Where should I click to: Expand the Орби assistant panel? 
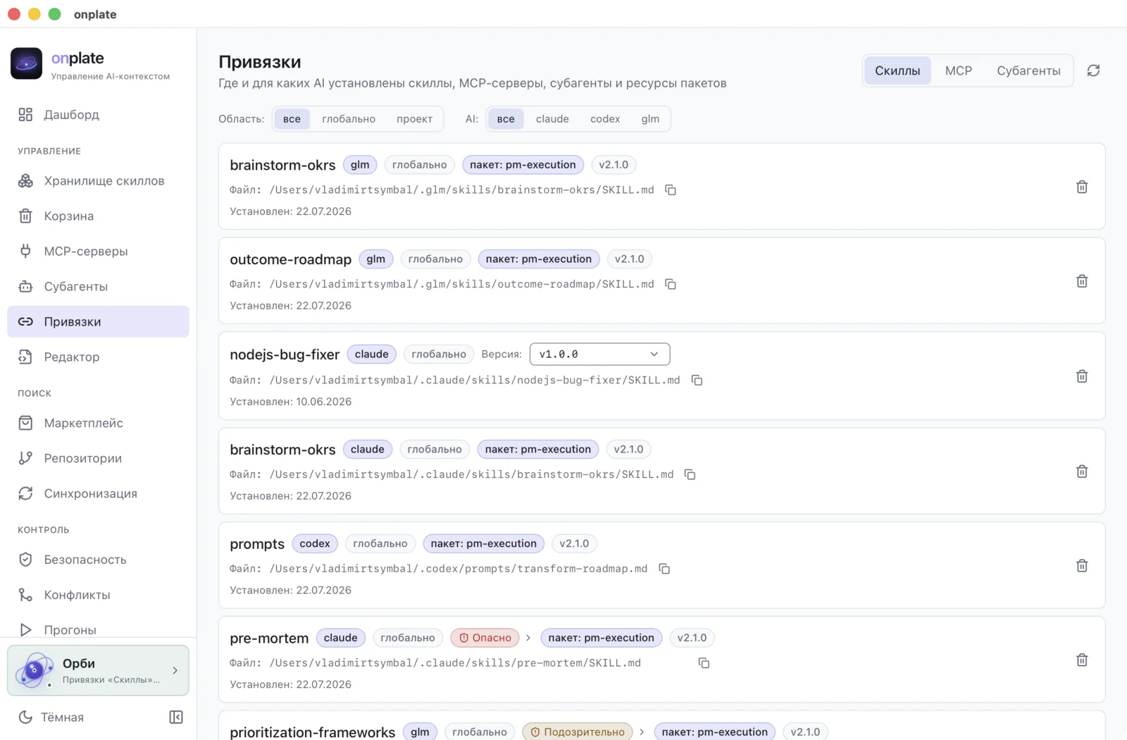coord(98,670)
